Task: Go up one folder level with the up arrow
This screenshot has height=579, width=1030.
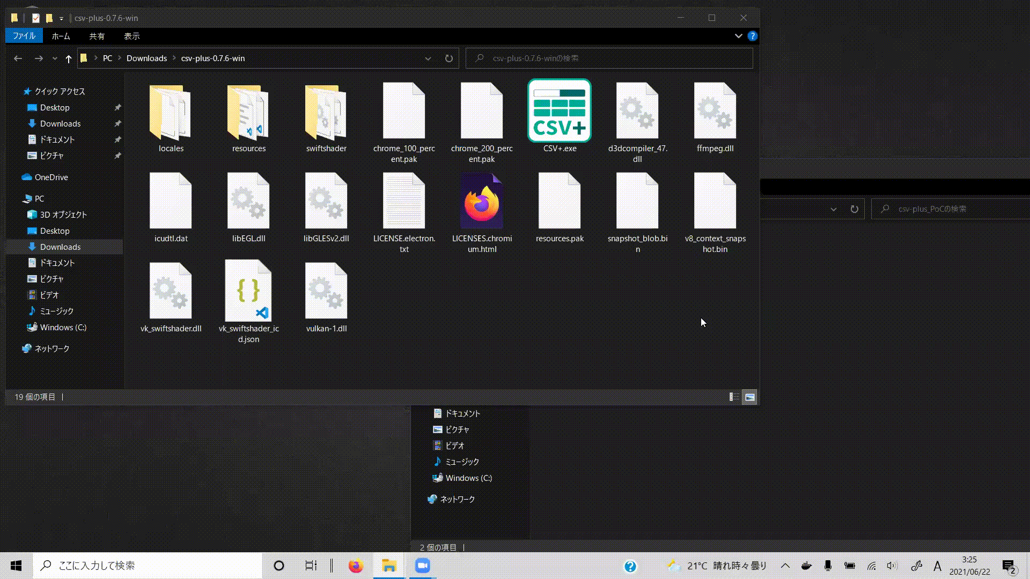Action: click(68, 58)
